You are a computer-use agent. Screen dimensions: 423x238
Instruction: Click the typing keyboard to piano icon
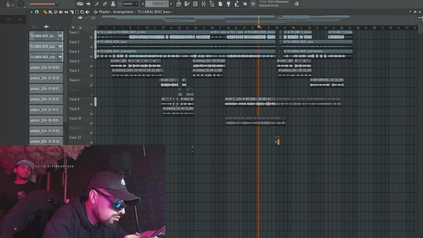coord(80,4)
